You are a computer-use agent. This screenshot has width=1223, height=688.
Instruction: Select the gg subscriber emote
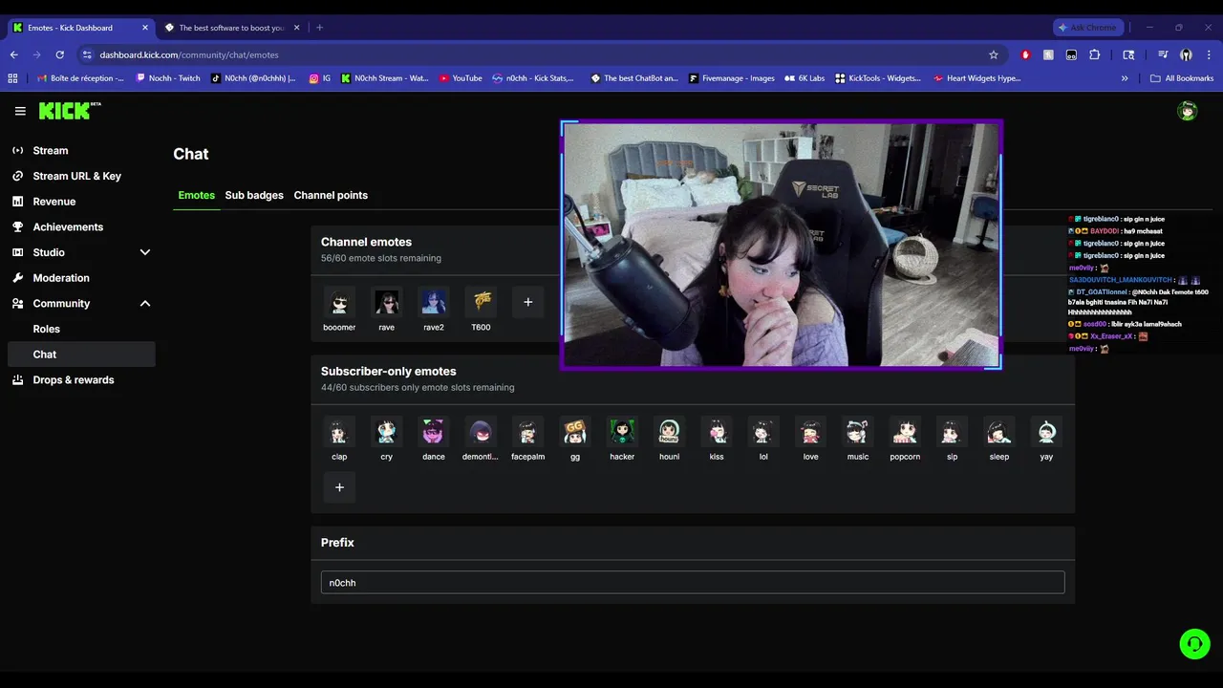575,432
